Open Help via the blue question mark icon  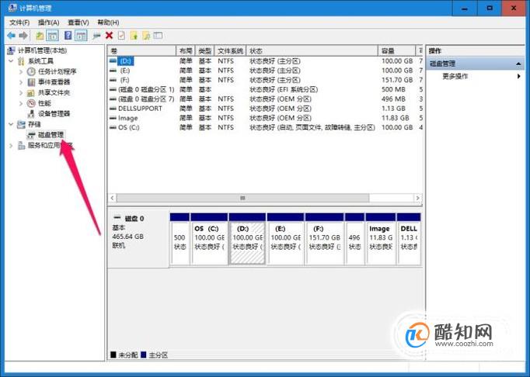click(68, 36)
